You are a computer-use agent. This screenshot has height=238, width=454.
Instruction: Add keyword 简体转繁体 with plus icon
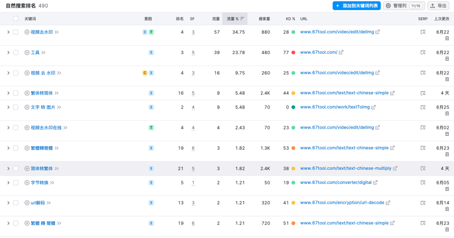(x=27, y=168)
